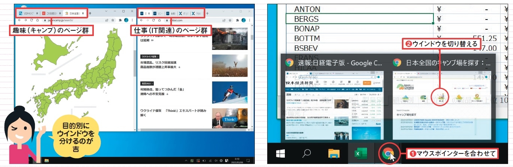The height and width of the screenshot is (167, 513).
Task: Close the ソロキャンプ tab
Action: 37,13
